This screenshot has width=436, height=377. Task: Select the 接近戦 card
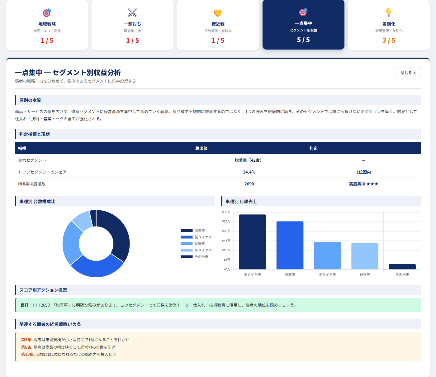coord(218,25)
